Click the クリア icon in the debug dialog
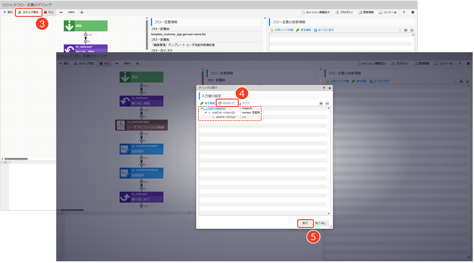Image resolution: width=474 pixels, height=263 pixels. (x=240, y=103)
